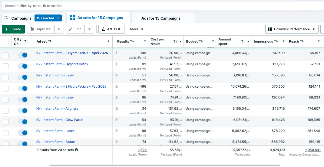Click the download icon in the 57 results row

[x=117, y=75]
